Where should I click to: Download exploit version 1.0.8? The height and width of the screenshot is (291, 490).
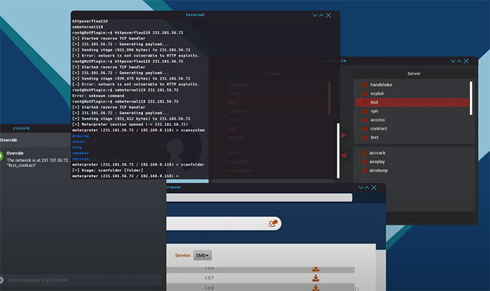pyautogui.click(x=316, y=288)
